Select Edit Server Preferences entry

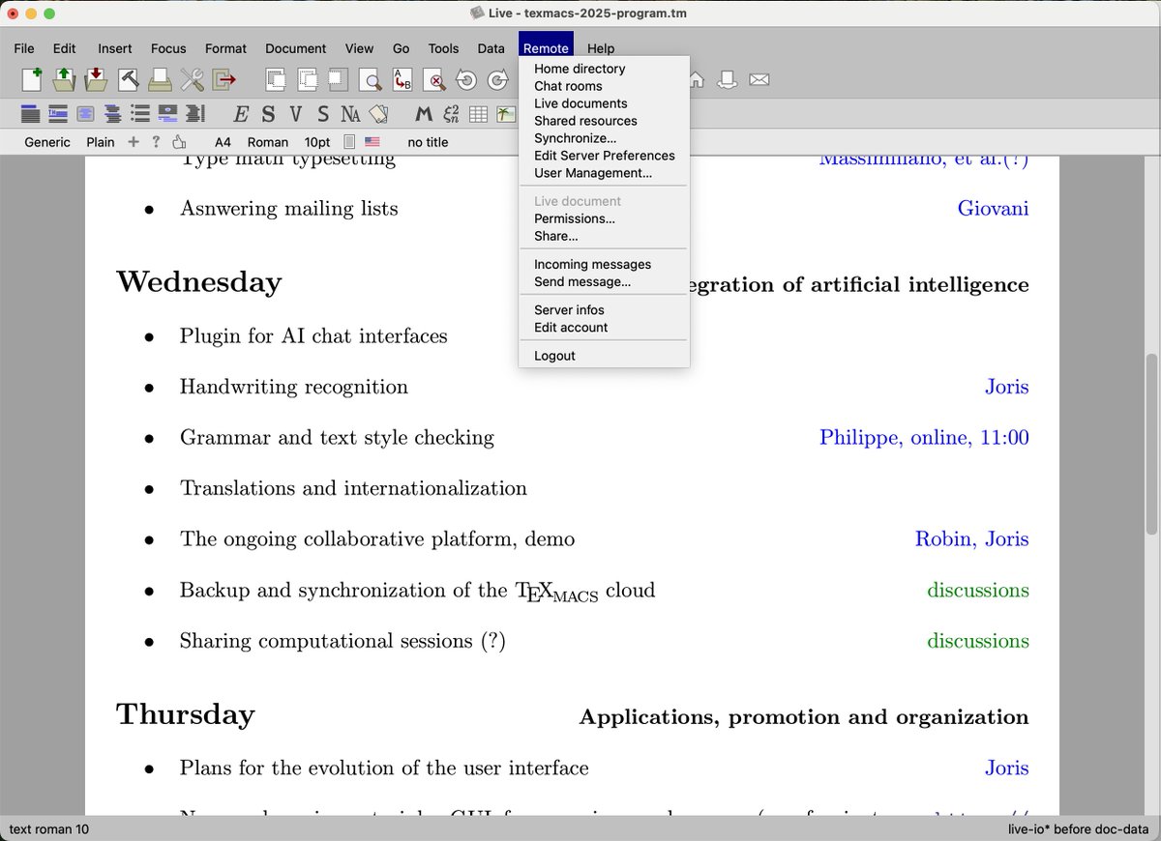(x=604, y=156)
